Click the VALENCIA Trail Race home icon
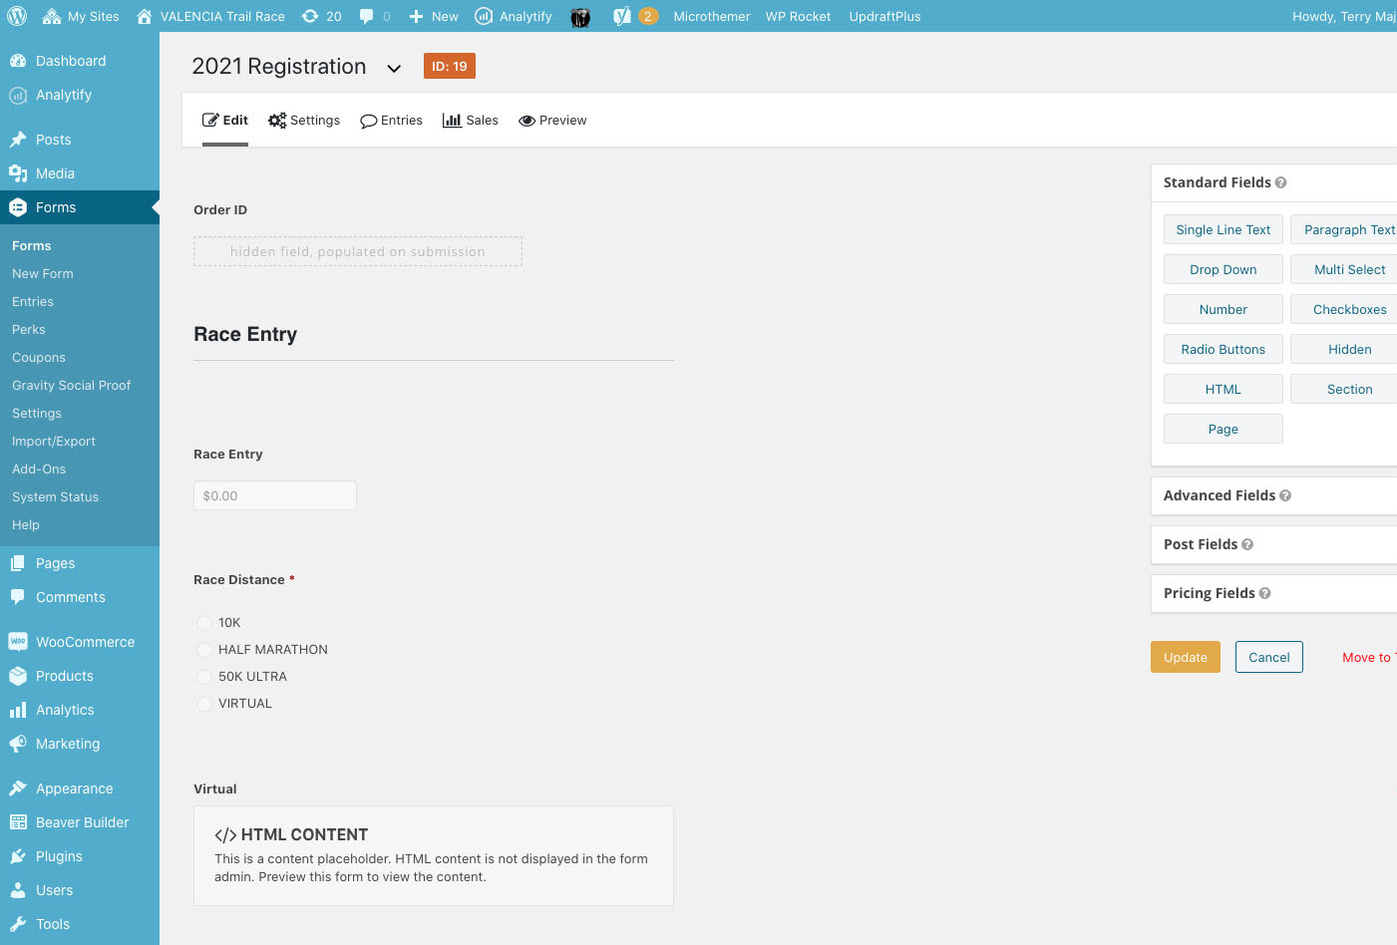This screenshot has height=945, width=1397. tap(145, 16)
